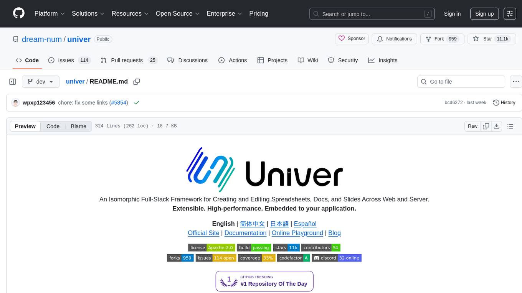This screenshot has width=522, height=293.
Task: Open the Wiki tab
Action: point(308,60)
